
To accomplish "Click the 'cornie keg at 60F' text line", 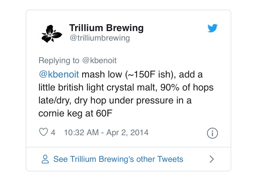I will click(75, 113).
